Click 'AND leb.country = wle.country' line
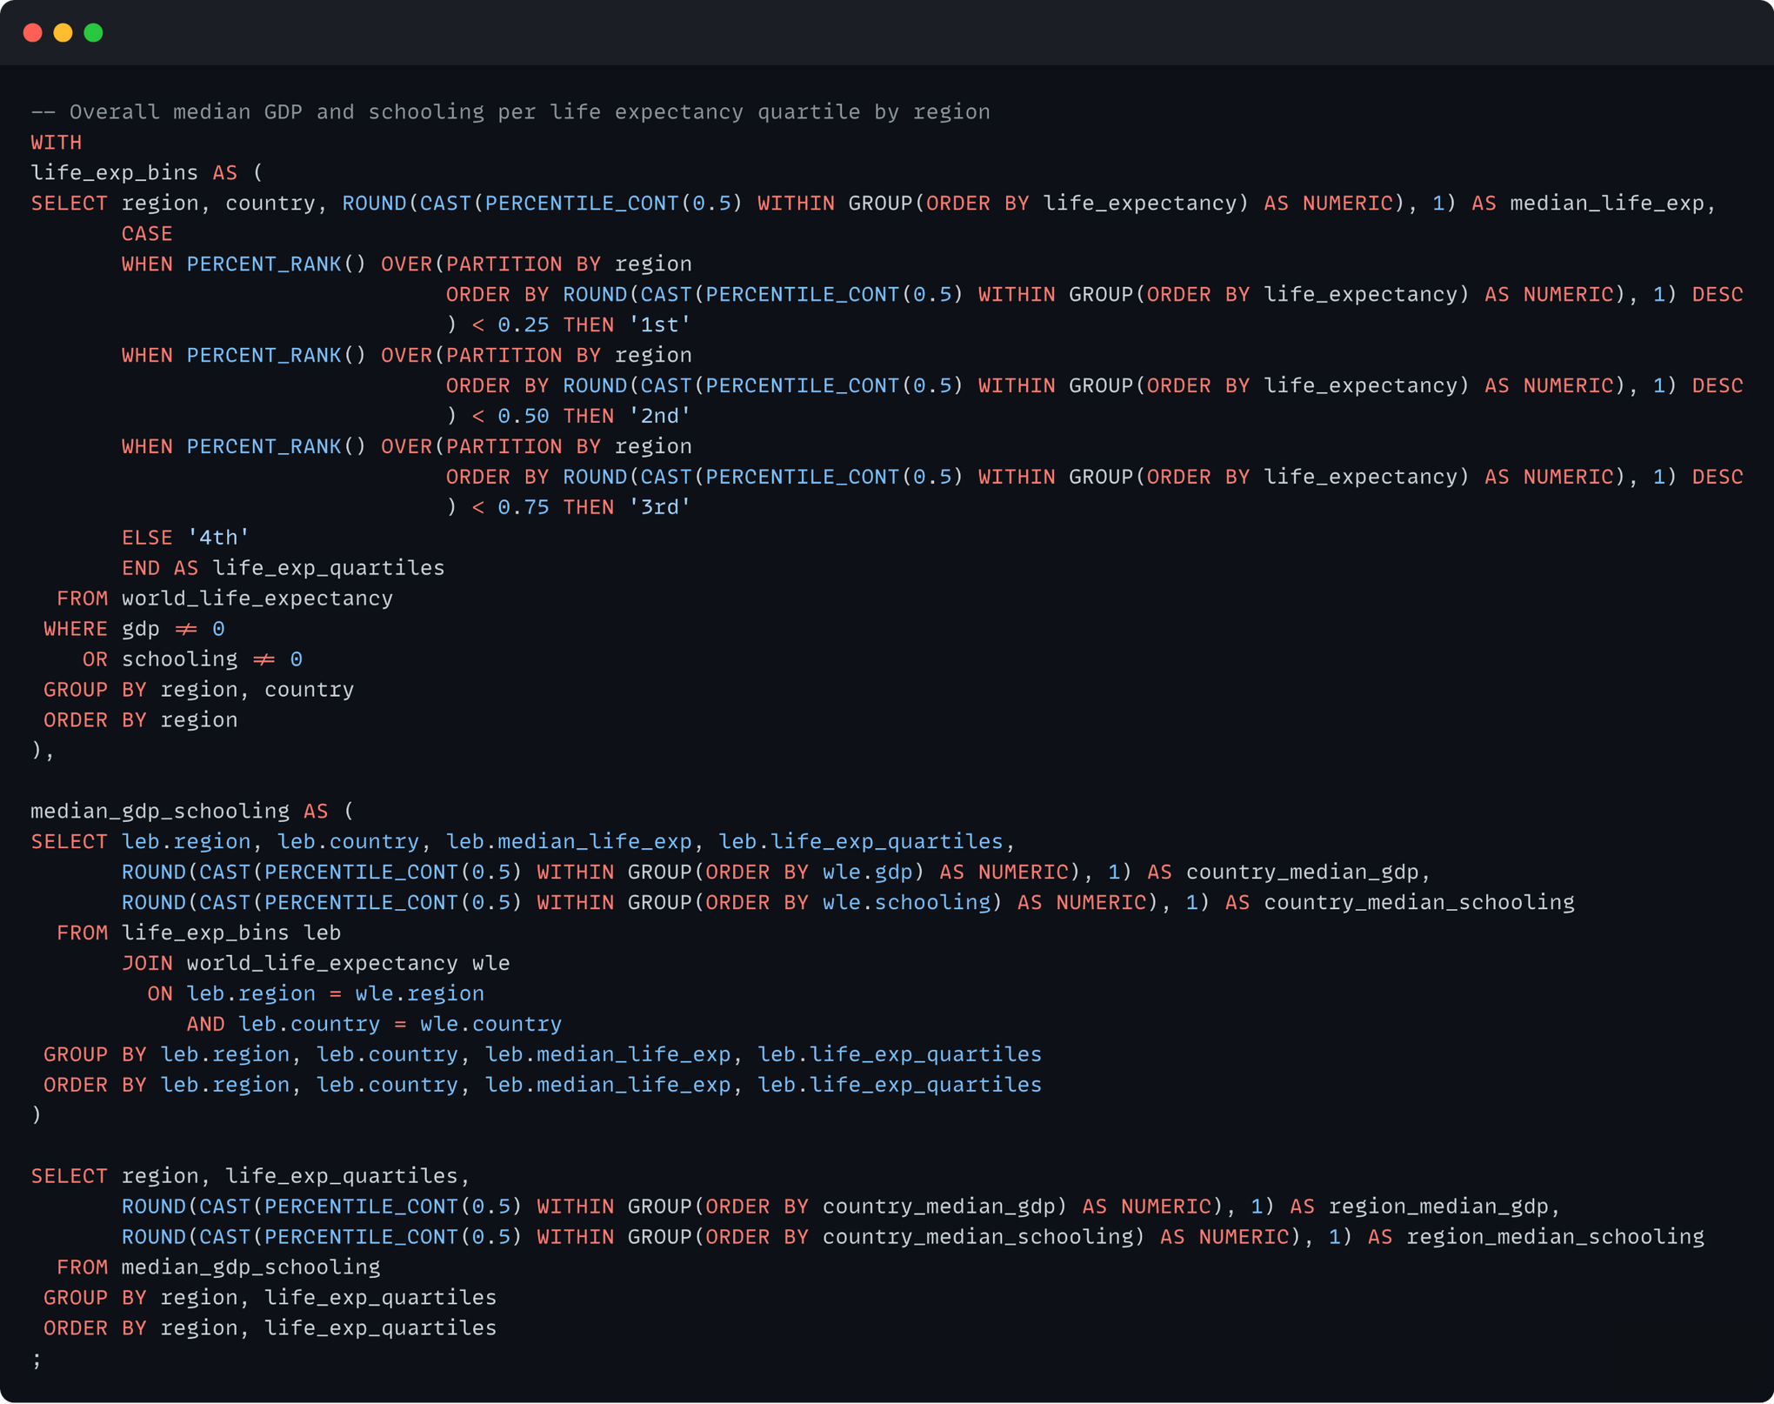 pyautogui.click(x=374, y=1025)
